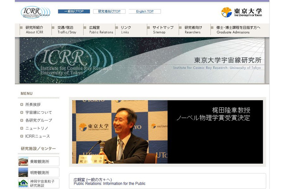Click the 研究施設/センター sidebar heading
The width and height of the screenshot is (285, 189).
coord(38,149)
